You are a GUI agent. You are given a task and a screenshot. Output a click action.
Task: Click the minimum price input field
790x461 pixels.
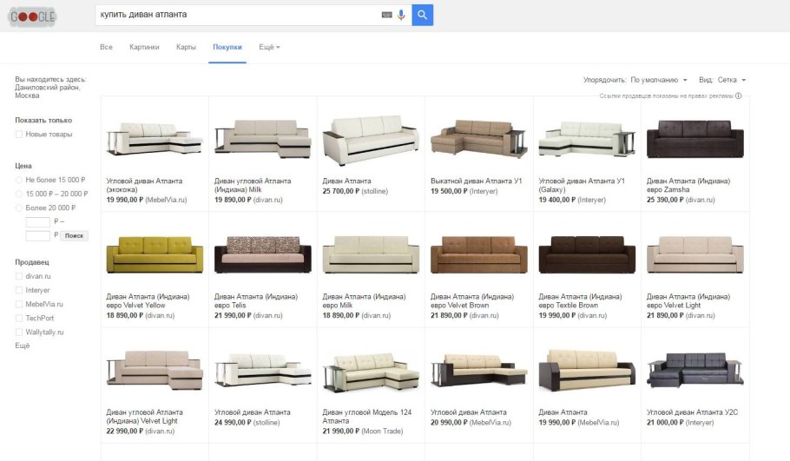pos(38,221)
